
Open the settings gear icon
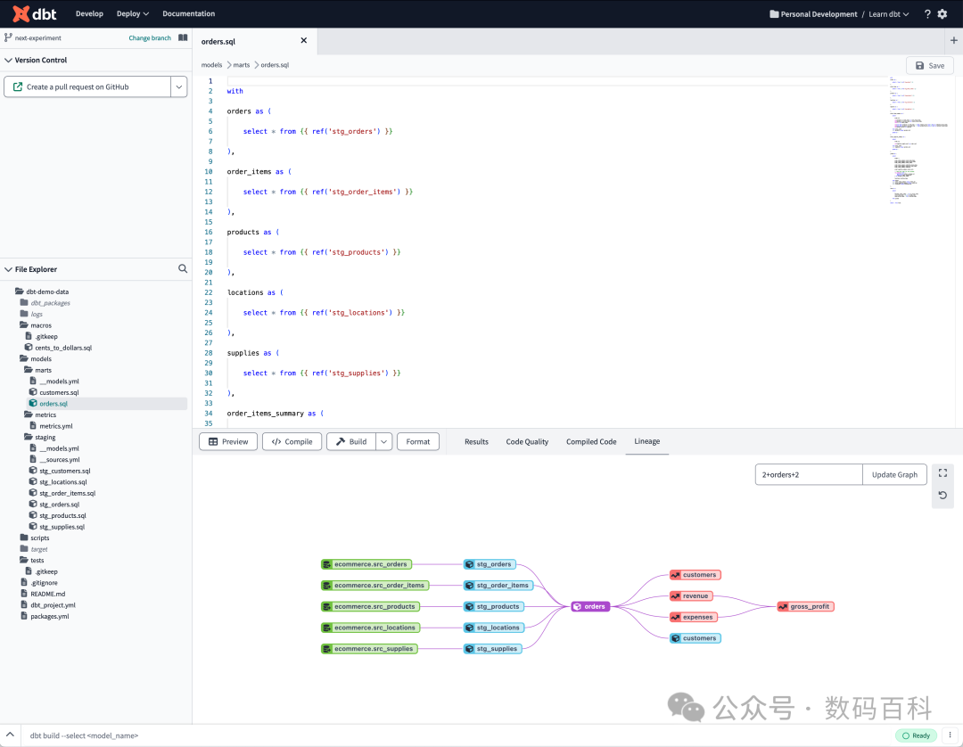(x=942, y=14)
